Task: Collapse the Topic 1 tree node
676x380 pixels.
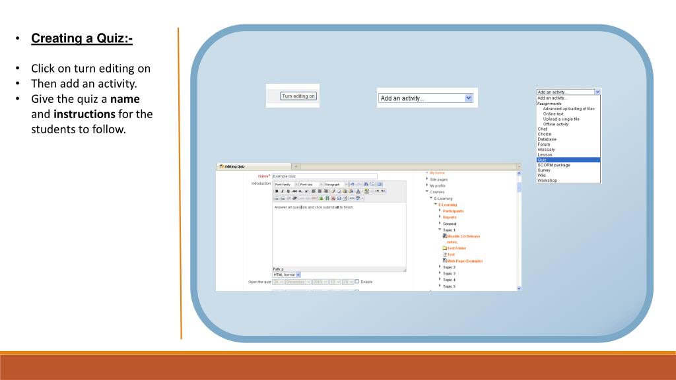Action: 440,230
